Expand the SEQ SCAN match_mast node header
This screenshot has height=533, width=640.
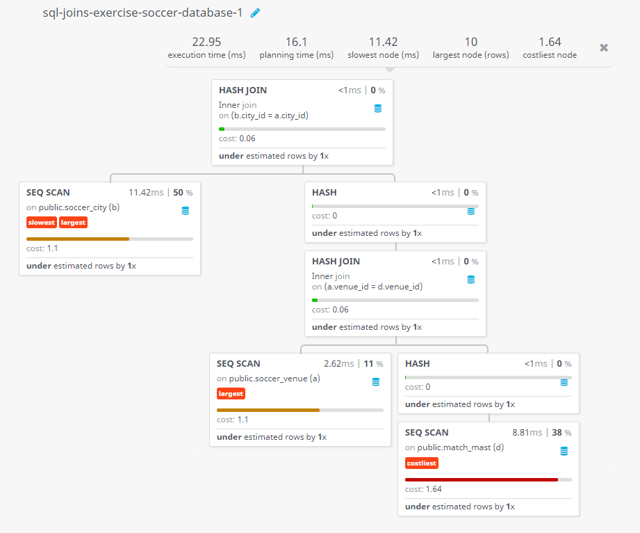click(x=427, y=432)
